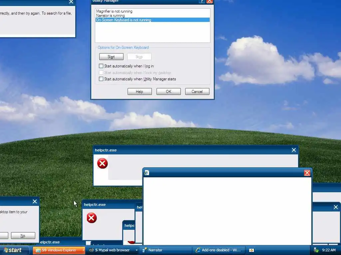Open the Narrator taskbar button

166,250
